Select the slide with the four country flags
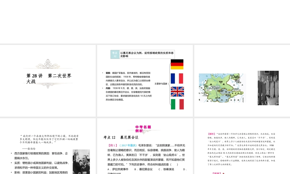Viewport: 290px width, 174px height. pos(145,81)
